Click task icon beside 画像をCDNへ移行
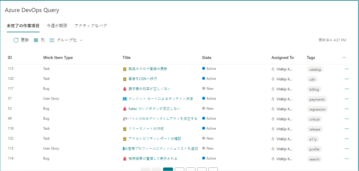This screenshot has width=359, height=171. 125,79
